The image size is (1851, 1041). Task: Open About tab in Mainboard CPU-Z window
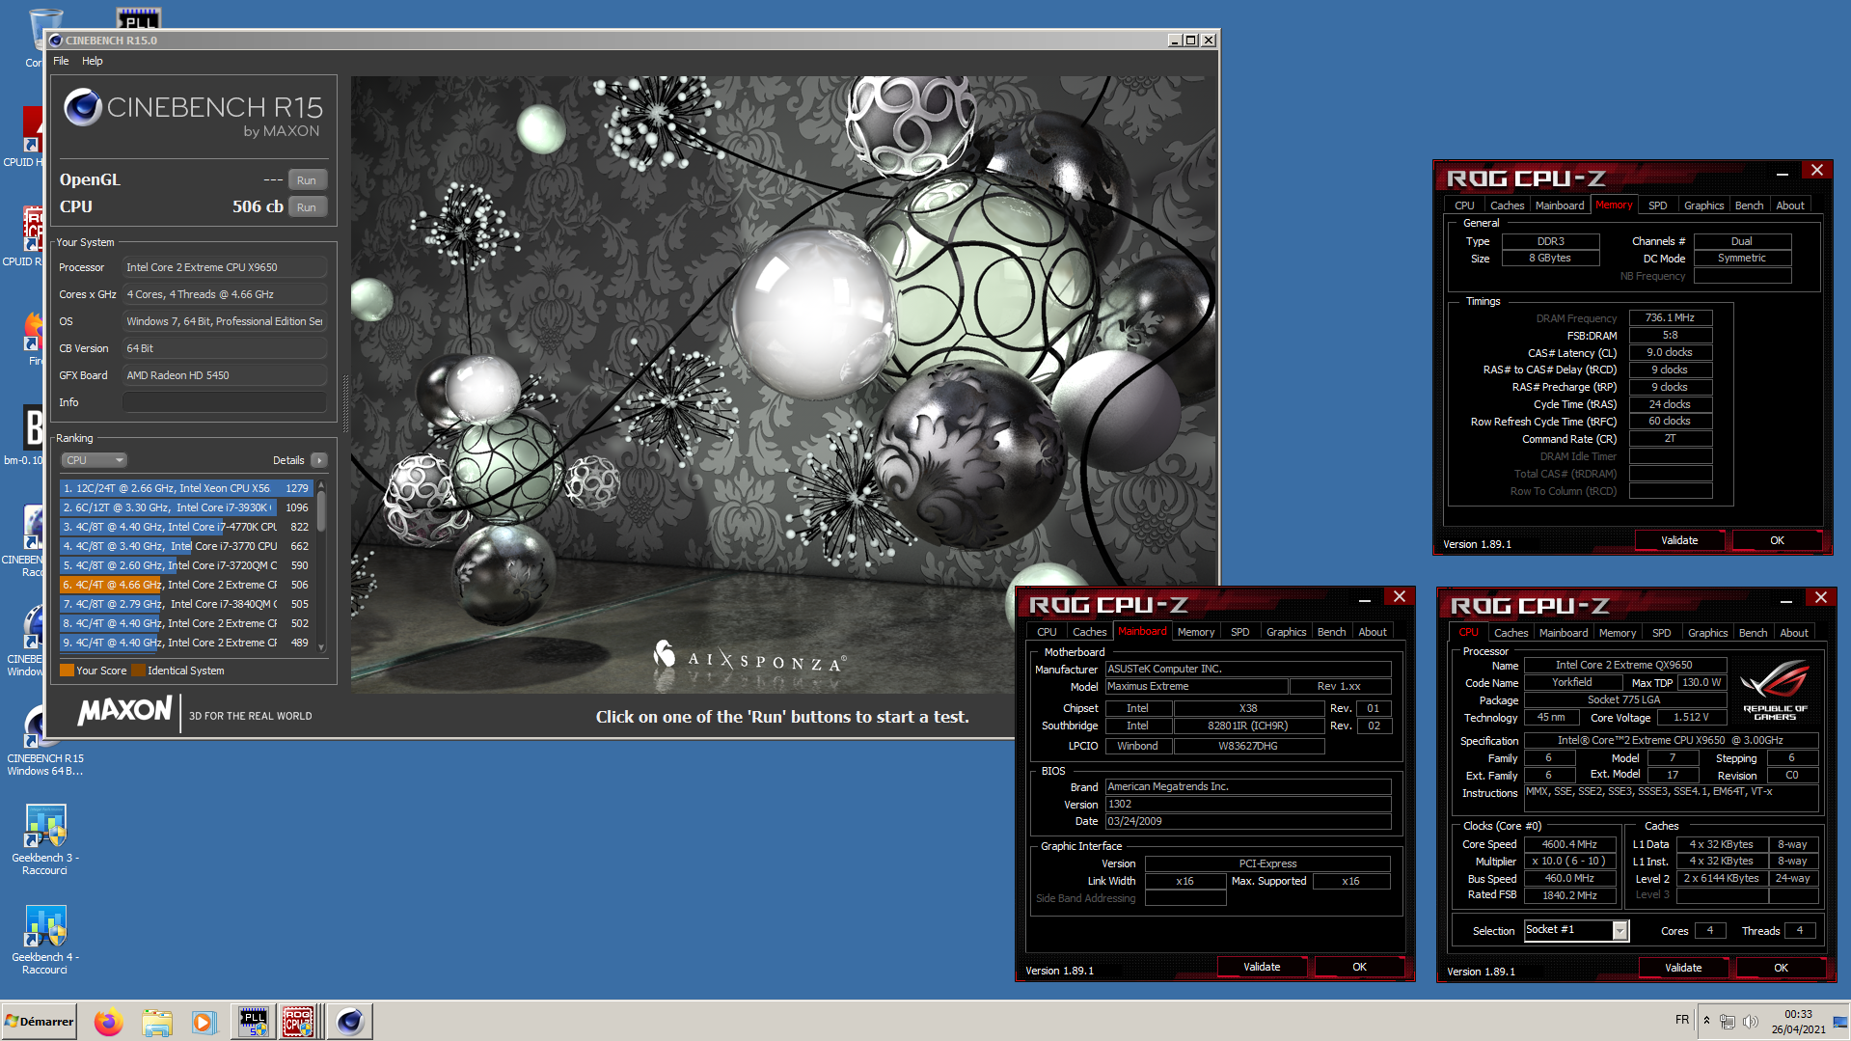(x=1373, y=632)
